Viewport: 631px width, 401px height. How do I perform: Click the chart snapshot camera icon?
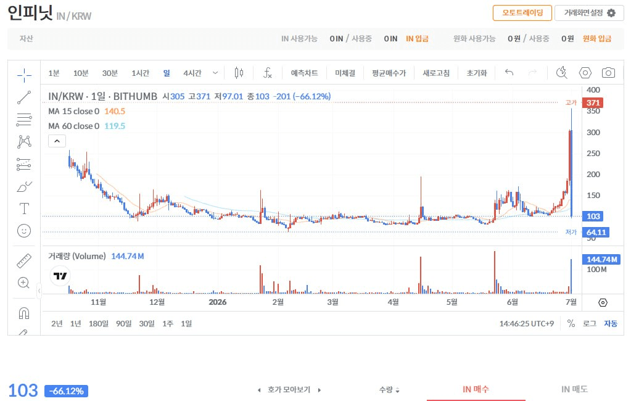(608, 73)
